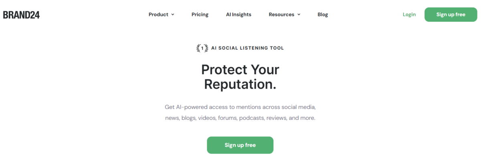The width and height of the screenshot is (481, 162).
Task: Select the word 'podcasts' in description
Action: 252,118
